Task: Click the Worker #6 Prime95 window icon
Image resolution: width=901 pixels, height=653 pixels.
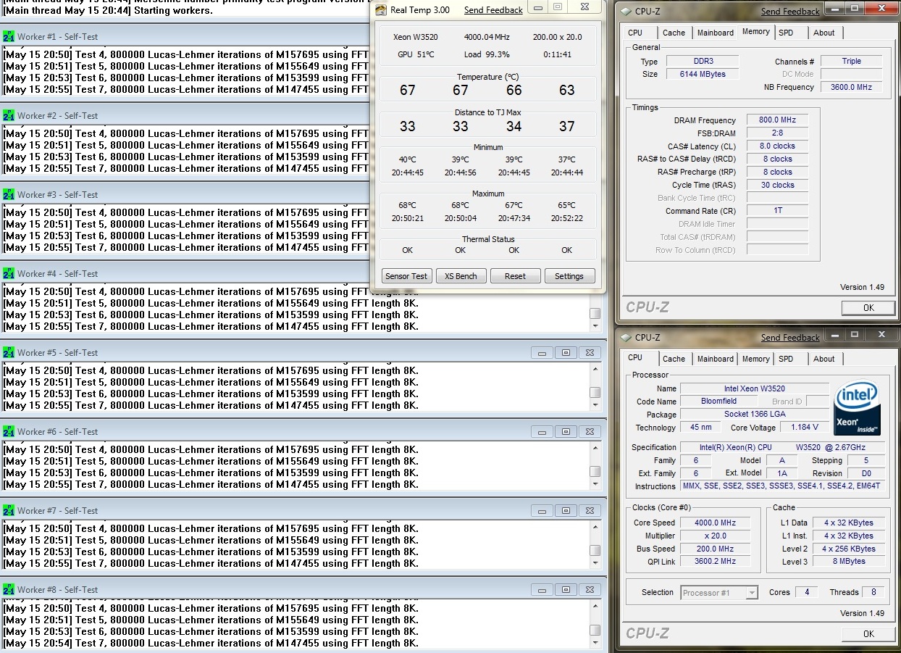Action: 9,431
